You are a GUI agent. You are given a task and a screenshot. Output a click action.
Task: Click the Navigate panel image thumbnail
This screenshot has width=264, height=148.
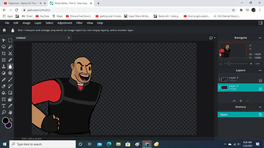click(x=233, y=50)
